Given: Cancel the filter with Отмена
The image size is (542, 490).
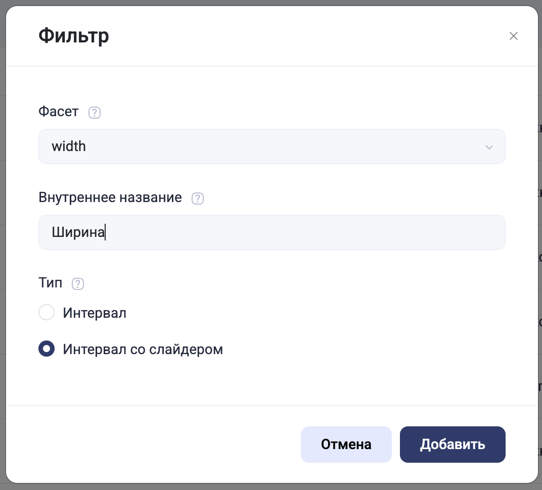Looking at the screenshot, I should tap(346, 445).
